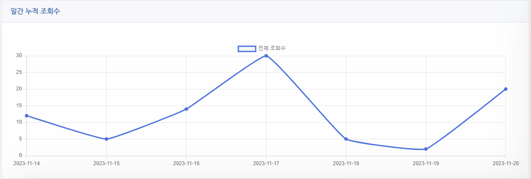This screenshot has height=179, width=531.
Task: Click the chart point above 2023-11-16
Action: point(186,109)
